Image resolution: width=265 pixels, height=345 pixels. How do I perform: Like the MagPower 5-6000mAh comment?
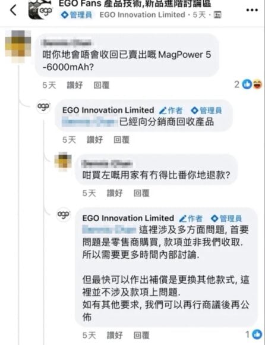[75, 85]
